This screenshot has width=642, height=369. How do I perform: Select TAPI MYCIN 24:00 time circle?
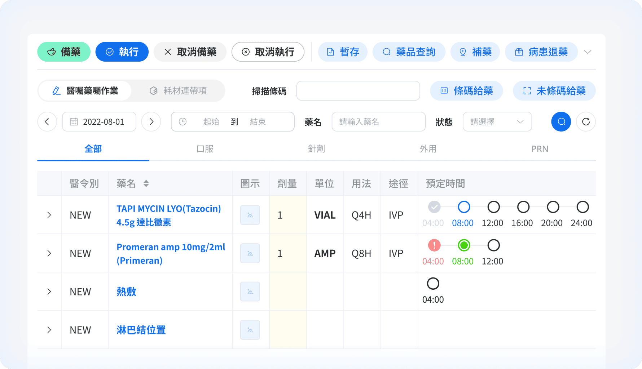pyautogui.click(x=582, y=207)
